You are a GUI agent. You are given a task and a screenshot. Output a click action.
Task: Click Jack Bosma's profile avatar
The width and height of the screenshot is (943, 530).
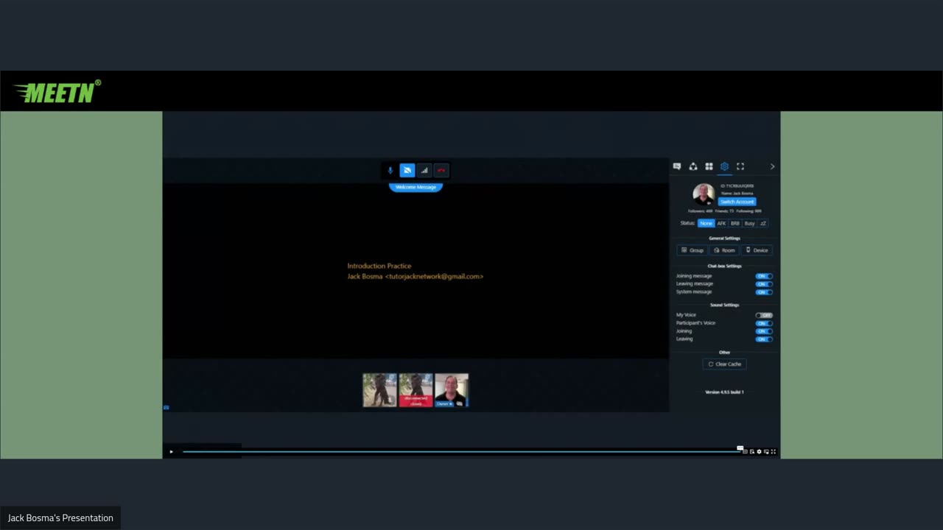(703, 194)
